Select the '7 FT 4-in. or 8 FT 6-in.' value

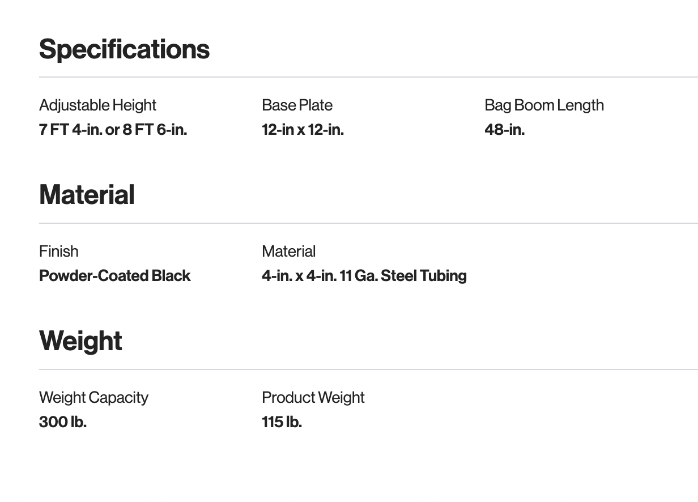[x=113, y=130]
